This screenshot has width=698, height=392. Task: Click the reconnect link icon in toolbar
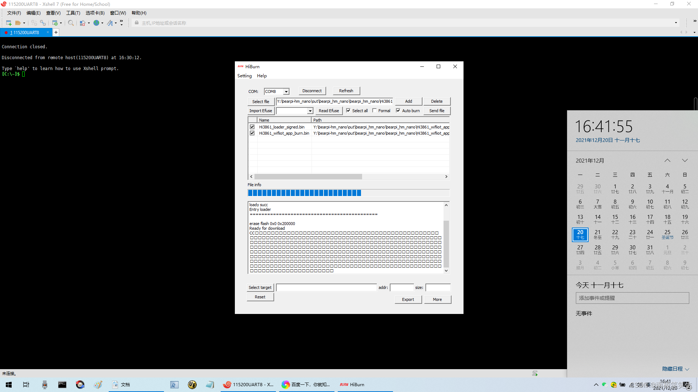[x=43, y=23]
